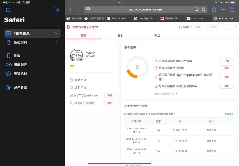Switch to the 安全 tab
This screenshot has height=166, width=239.
[120, 36]
